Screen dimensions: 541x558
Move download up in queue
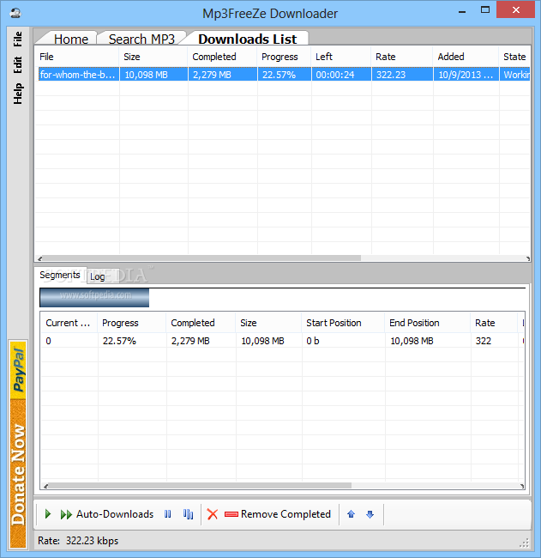point(351,514)
